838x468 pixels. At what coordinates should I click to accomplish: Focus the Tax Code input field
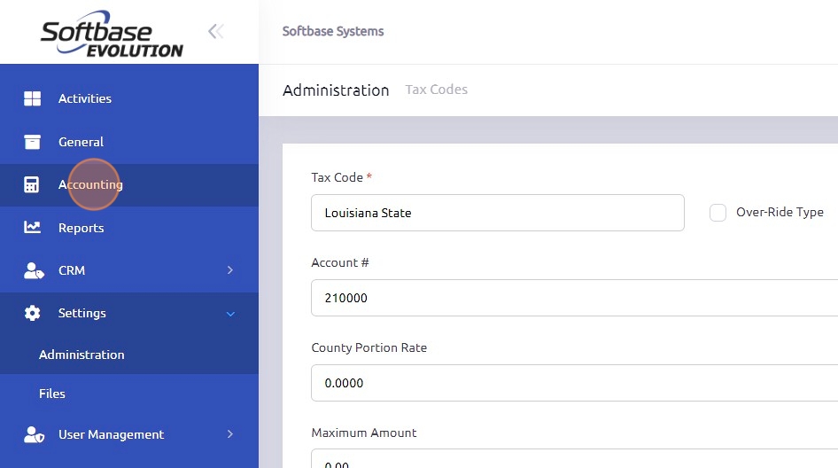tap(498, 213)
